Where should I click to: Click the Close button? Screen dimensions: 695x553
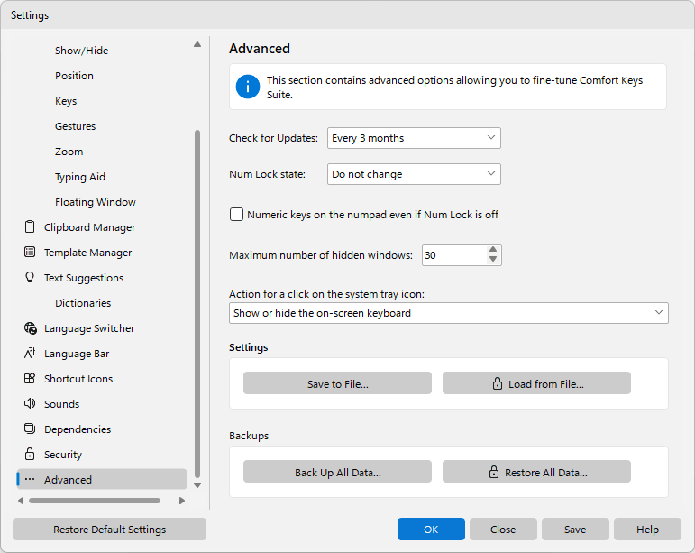point(503,529)
